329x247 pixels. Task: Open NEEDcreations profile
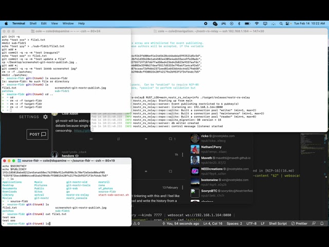click(212, 169)
